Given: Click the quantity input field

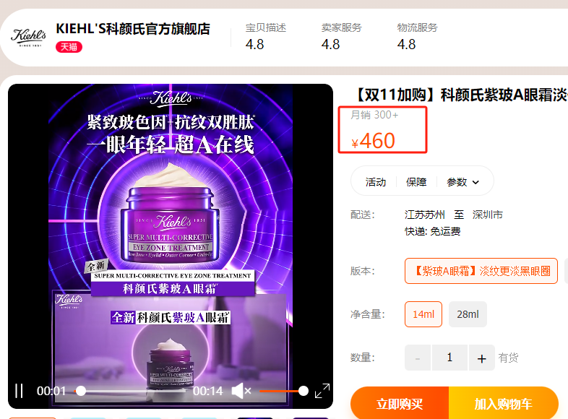Looking at the screenshot, I should (x=449, y=358).
